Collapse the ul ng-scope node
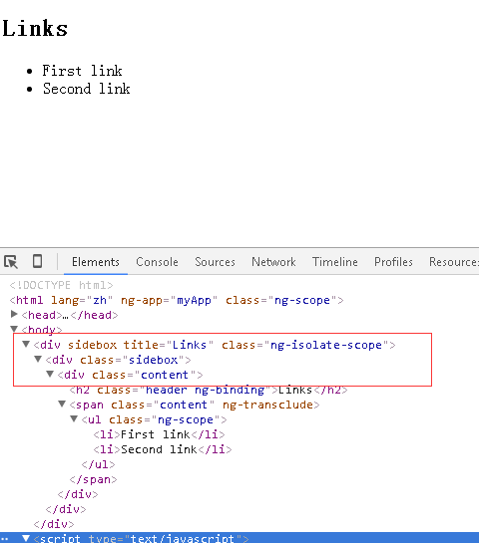 74,418
